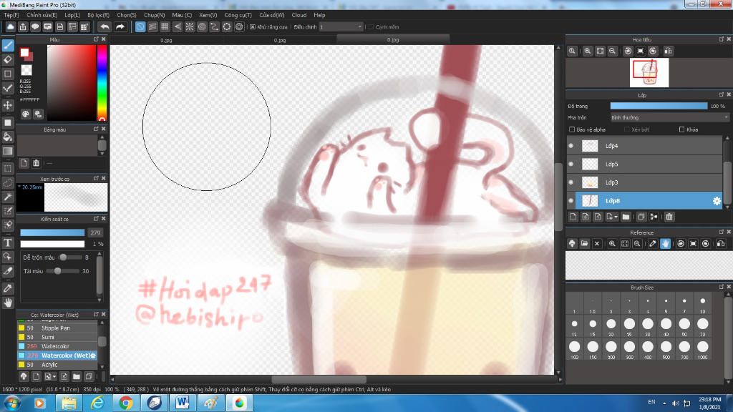Click the brush size value field 279
This screenshot has width=733, height=412.
pos(96,232)
